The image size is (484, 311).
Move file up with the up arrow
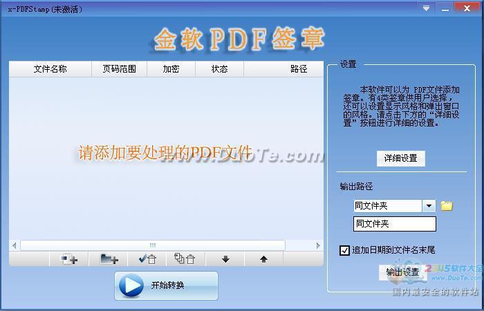coord(263,259)
